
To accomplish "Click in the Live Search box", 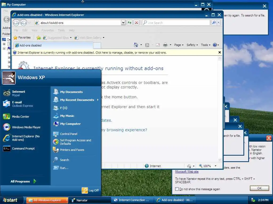I will click(x=176, y=23).
